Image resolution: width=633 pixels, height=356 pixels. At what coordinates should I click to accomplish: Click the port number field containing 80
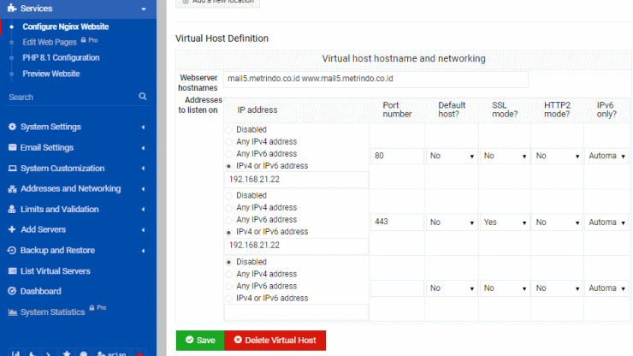tap(397, 156)
